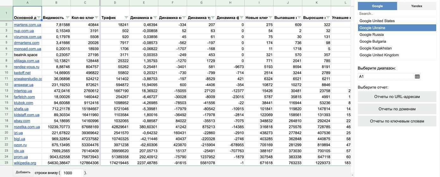Viewport: 440px width, 177px height.
Task: Open filter icon in column H header
Action: coord(242,18)
